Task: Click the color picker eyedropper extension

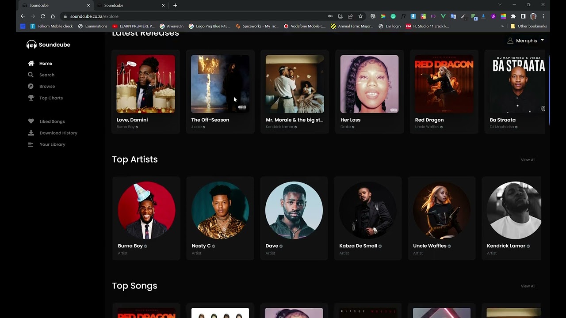Action: (x=463, y=16)
